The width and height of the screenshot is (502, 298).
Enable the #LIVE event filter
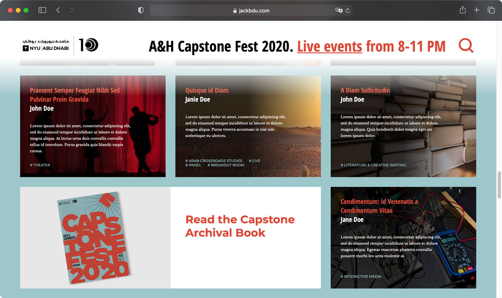coord(254,160)
